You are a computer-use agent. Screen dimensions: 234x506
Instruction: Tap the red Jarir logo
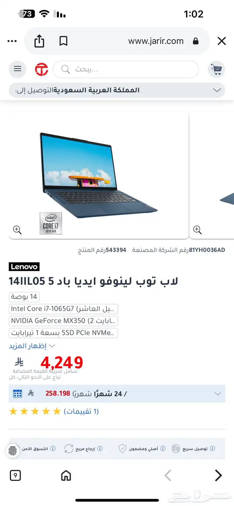click(41, 70)
